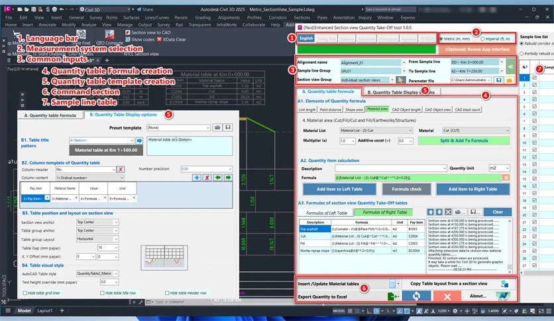
Task: Save the parameter file with disk icon
Action: (498, 80)
